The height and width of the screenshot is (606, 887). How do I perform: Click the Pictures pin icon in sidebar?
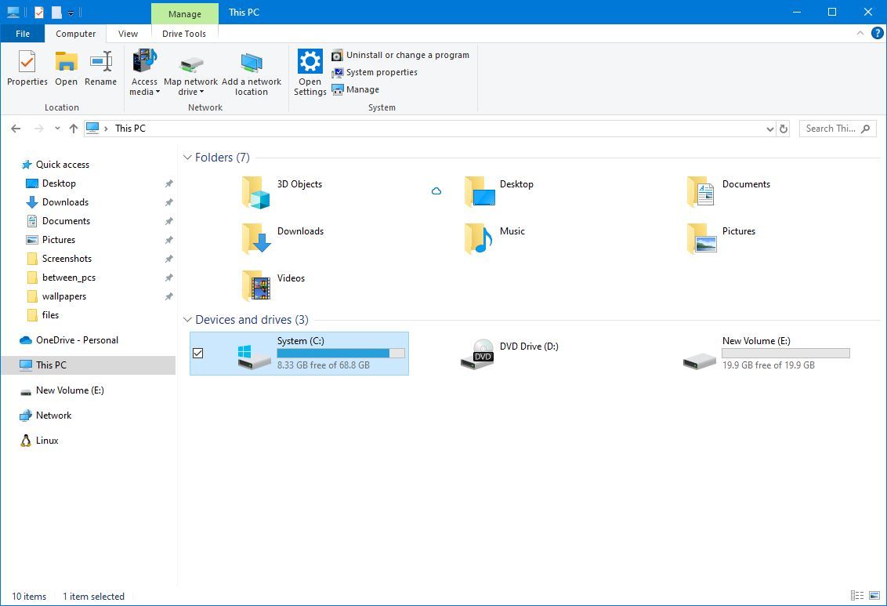tap(168, 240)
